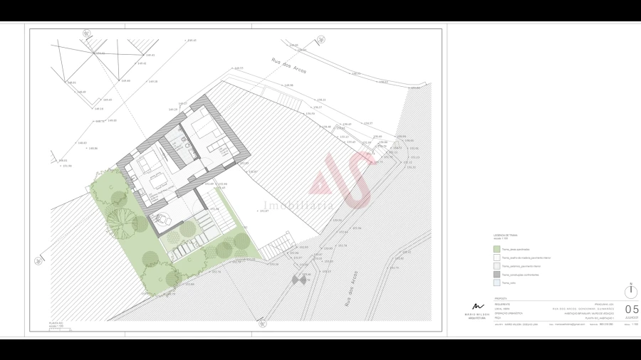
Task: Click the red AUS Imobiliária watermark logo
Action: click(x=340, y=179)
